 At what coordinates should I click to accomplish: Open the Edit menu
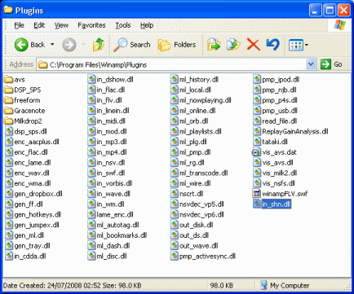point(39,25)
